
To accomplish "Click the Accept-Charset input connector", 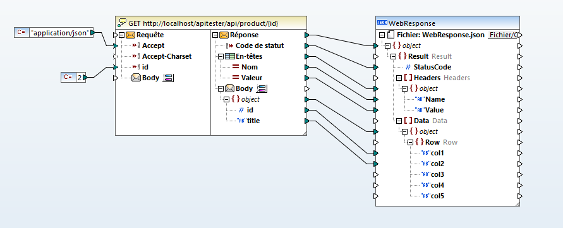I will point(115,56).
